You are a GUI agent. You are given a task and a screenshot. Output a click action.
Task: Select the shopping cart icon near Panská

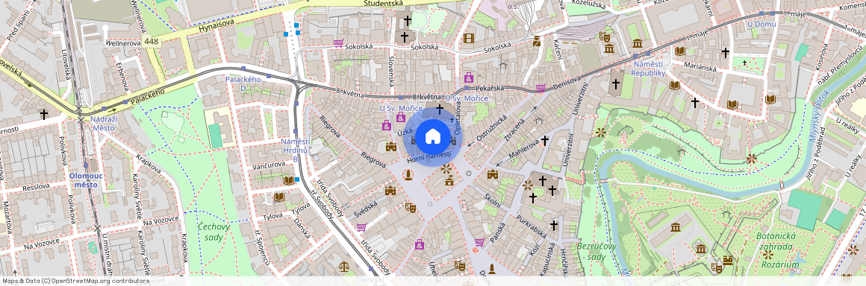pos(479,242)
